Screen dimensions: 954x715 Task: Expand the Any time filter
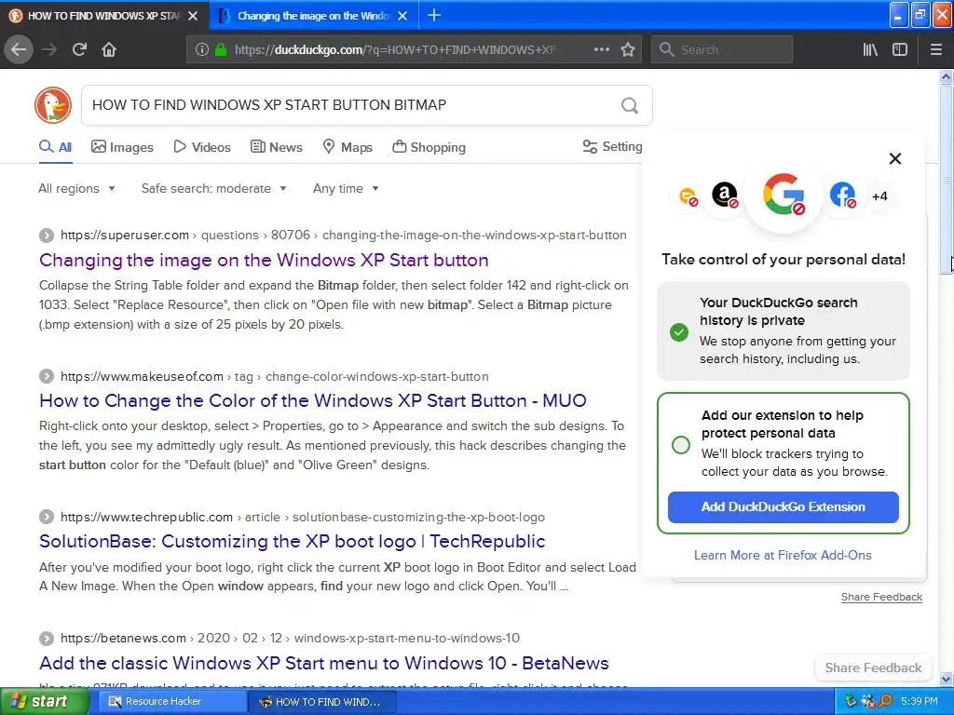(x=346, y=188)
